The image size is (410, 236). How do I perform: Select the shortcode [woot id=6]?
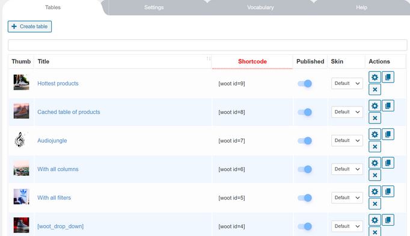click(x=231, y=169)
